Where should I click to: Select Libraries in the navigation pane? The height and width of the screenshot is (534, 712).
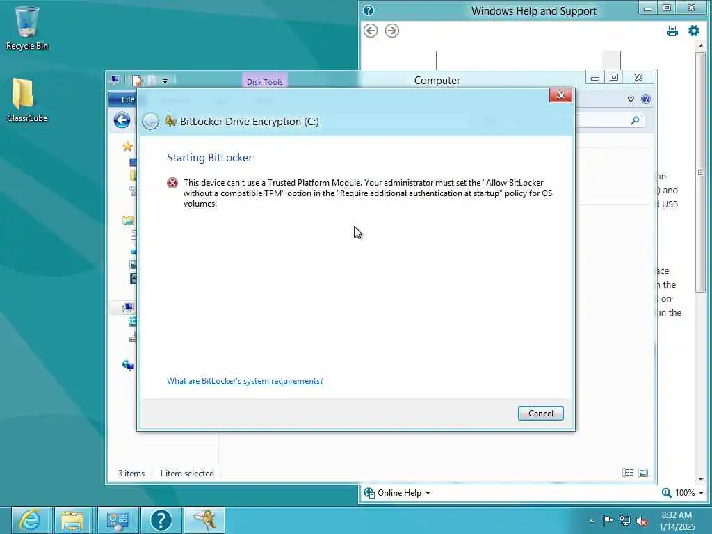[x=128, y=220]
